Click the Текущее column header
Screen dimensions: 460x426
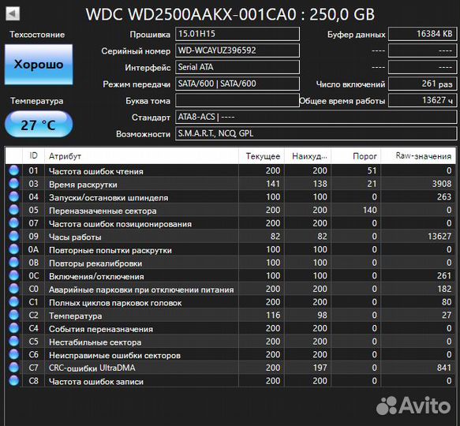[261, 155]
